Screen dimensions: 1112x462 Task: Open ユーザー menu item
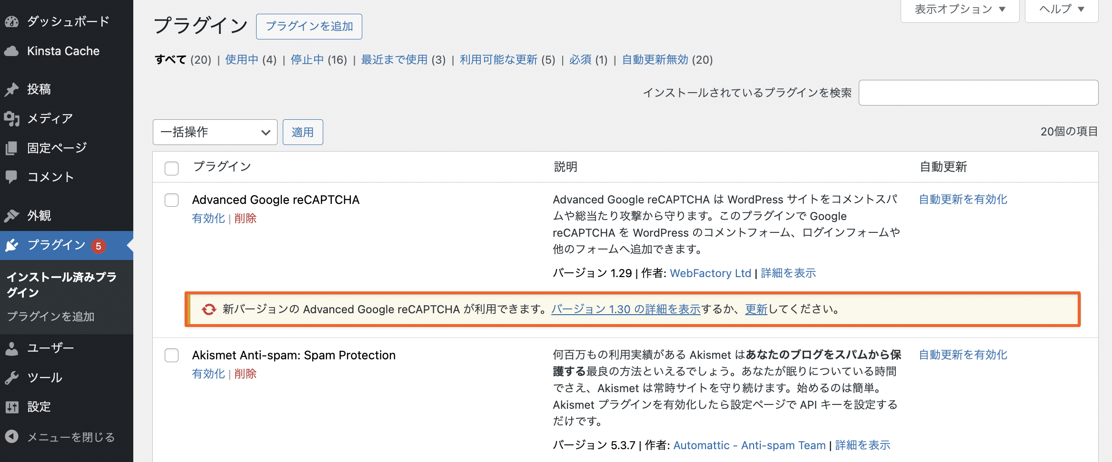click(67, 348)
